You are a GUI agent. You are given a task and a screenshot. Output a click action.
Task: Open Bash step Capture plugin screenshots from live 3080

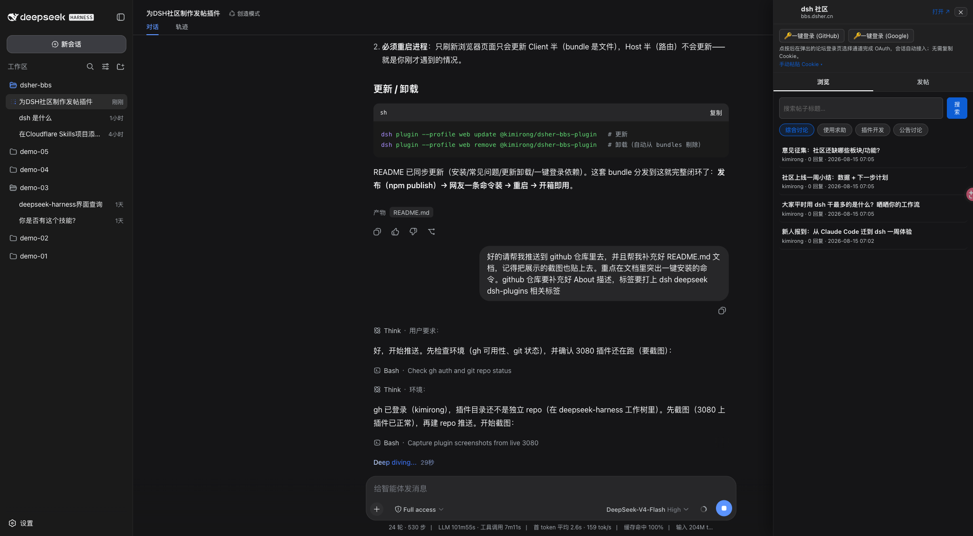pos(456,443)
